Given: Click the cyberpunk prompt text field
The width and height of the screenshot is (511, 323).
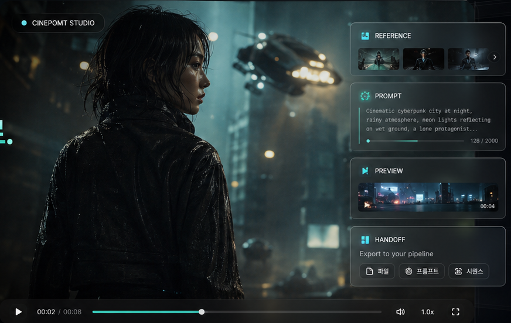Looking at the screenshot, I should (x=428, y=120).
